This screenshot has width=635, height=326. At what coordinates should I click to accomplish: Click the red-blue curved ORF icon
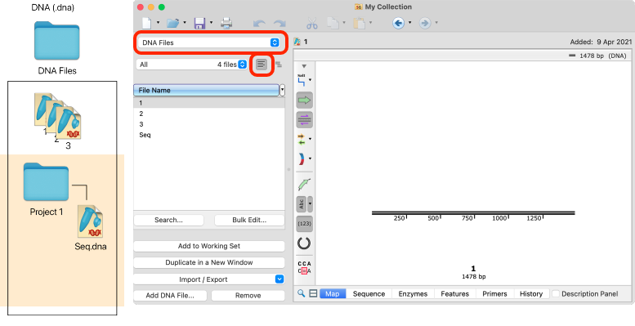(x=302, y=159)
